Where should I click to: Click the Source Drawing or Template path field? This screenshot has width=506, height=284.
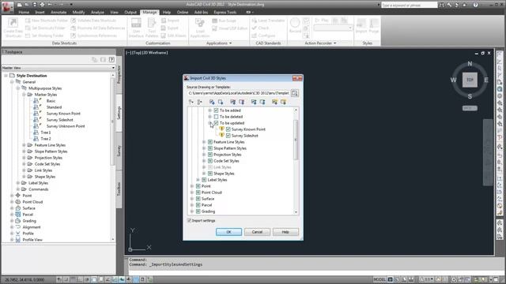(238, 93)
